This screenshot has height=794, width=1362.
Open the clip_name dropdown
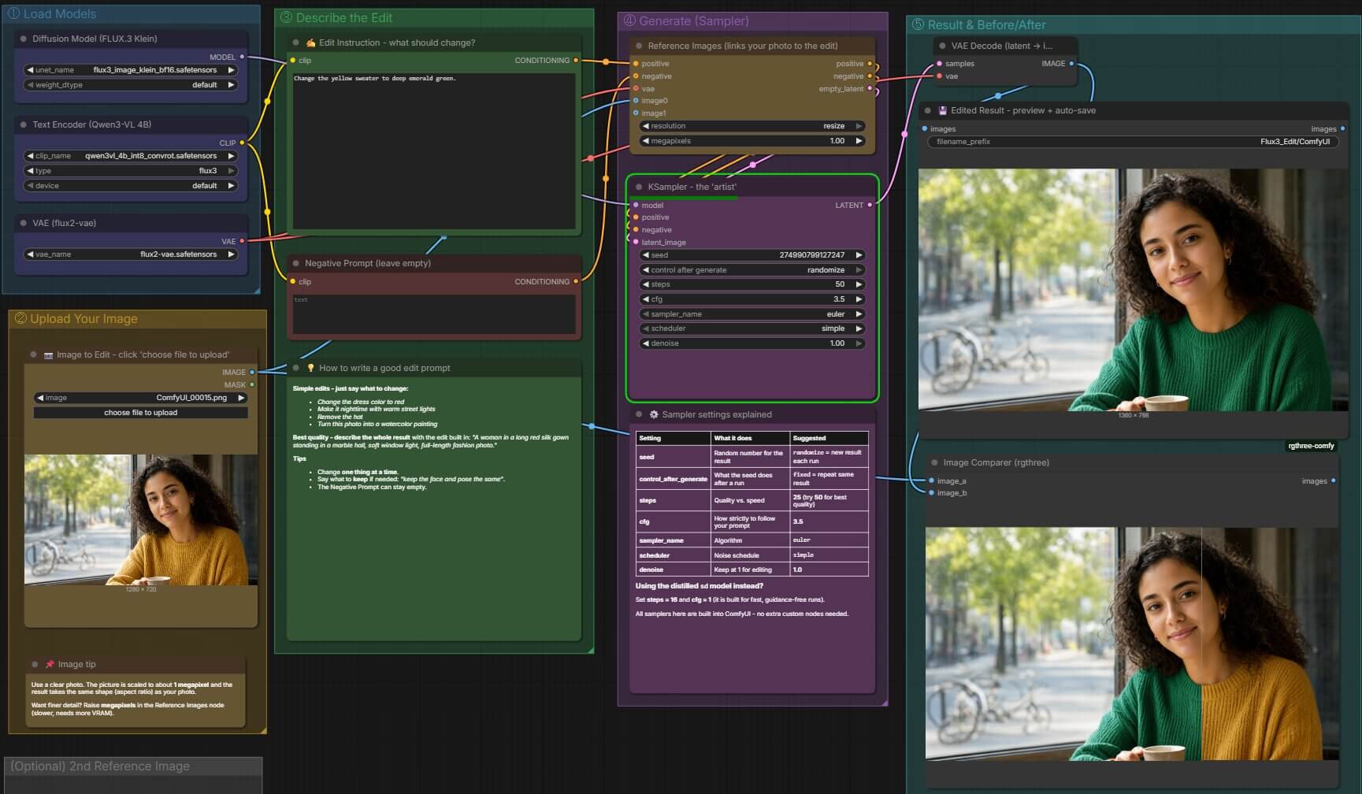[x=131, y=156]
